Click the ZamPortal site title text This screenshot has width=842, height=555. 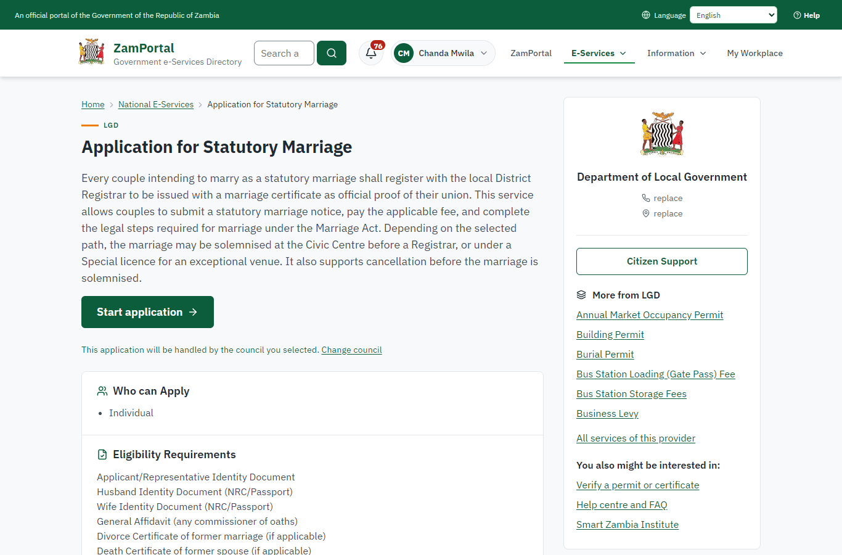point(144,48)
